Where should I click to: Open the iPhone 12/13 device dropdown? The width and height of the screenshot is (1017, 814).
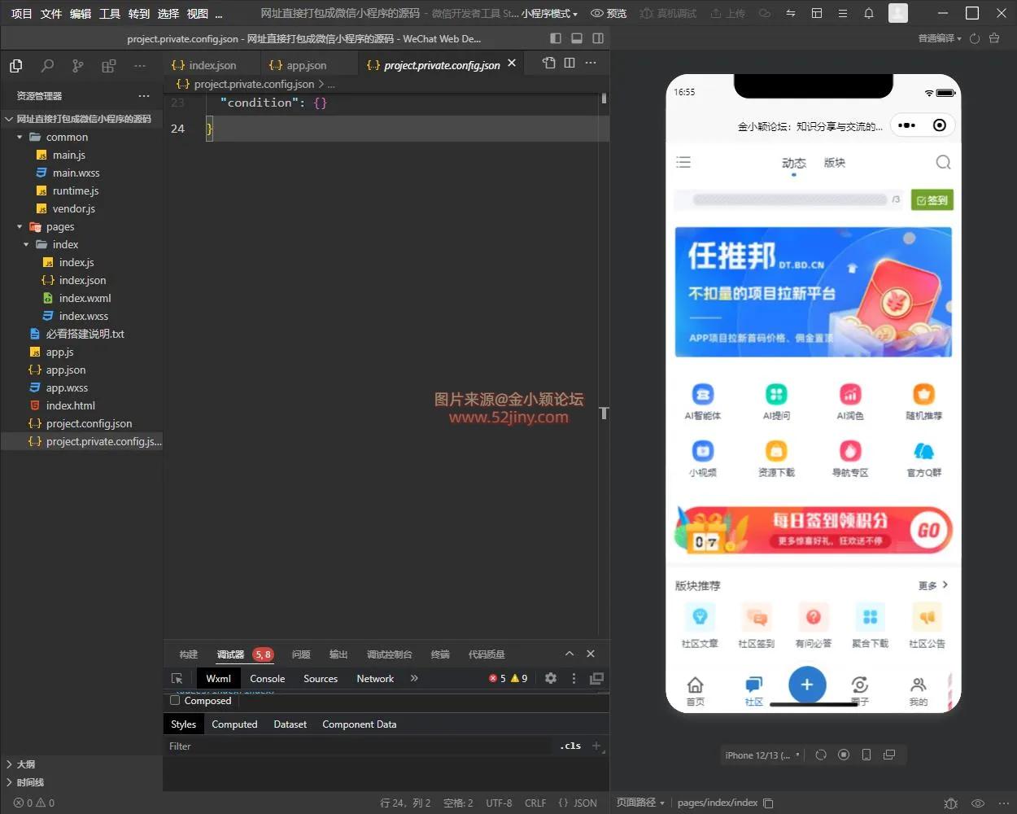tap(762, 755)
